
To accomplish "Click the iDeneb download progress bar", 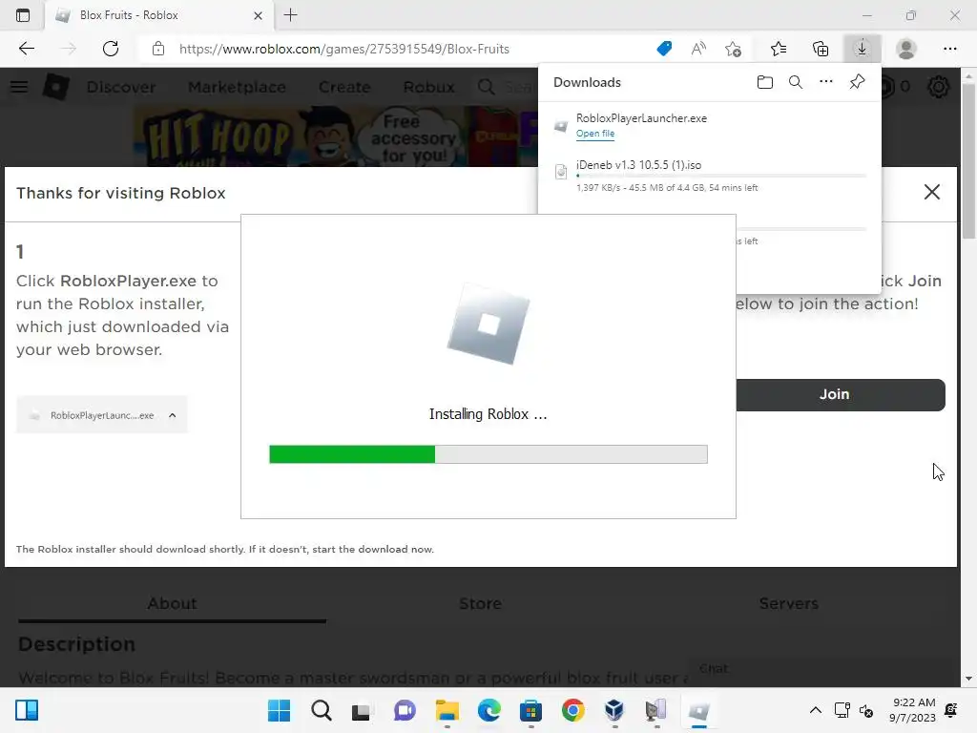I will point(721,176).
